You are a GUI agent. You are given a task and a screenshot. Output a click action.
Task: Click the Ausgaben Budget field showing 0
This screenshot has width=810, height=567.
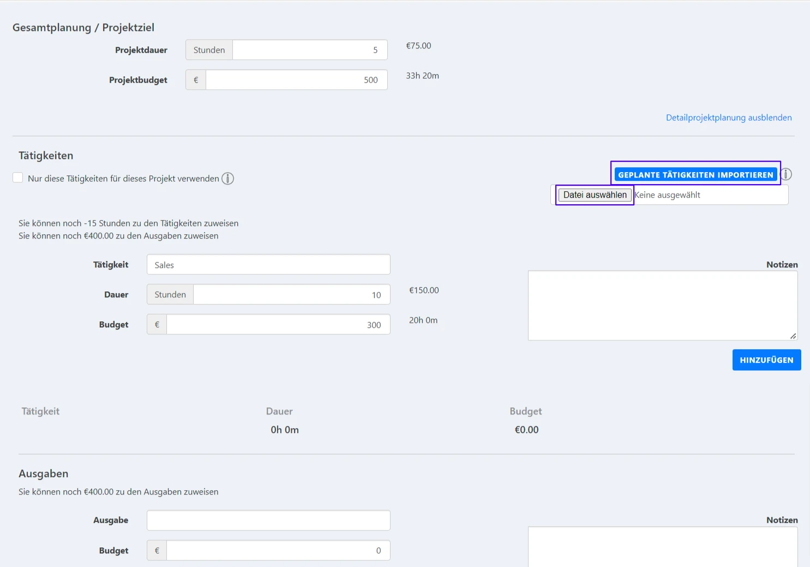tap(278, 551)
